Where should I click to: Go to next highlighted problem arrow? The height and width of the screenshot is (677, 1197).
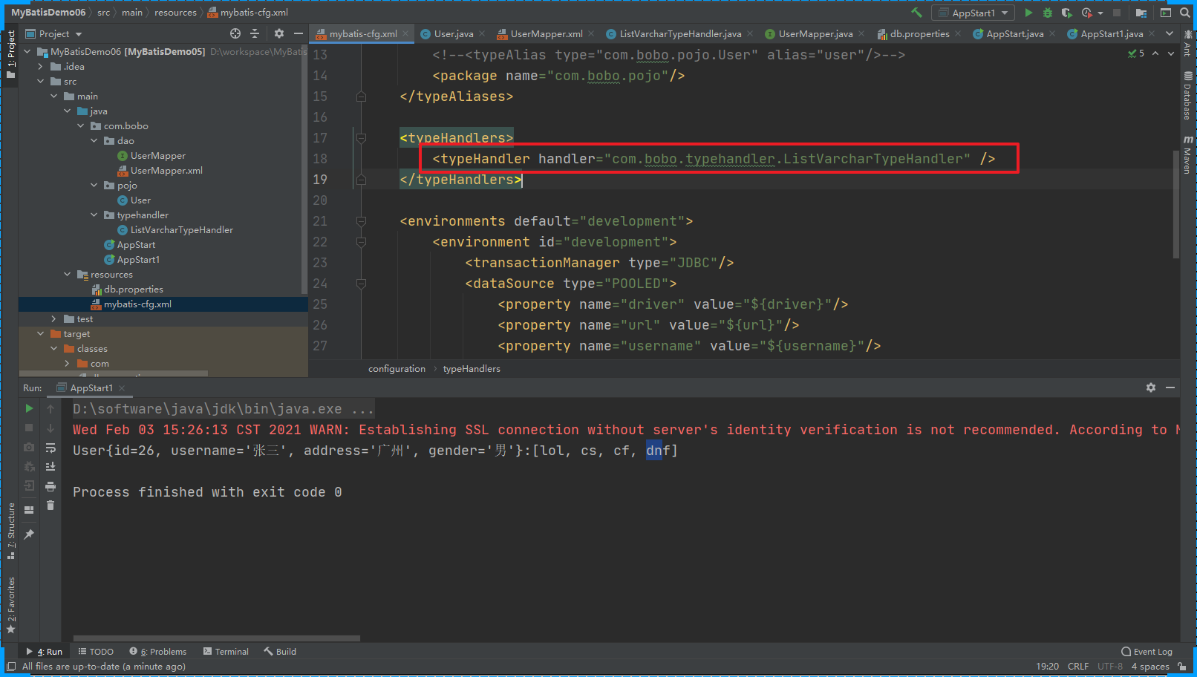pos(1171,53)
